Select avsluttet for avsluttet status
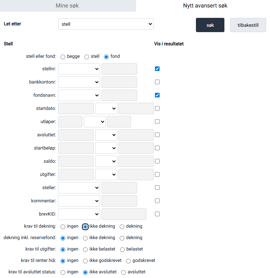 [x=124, y=272]
